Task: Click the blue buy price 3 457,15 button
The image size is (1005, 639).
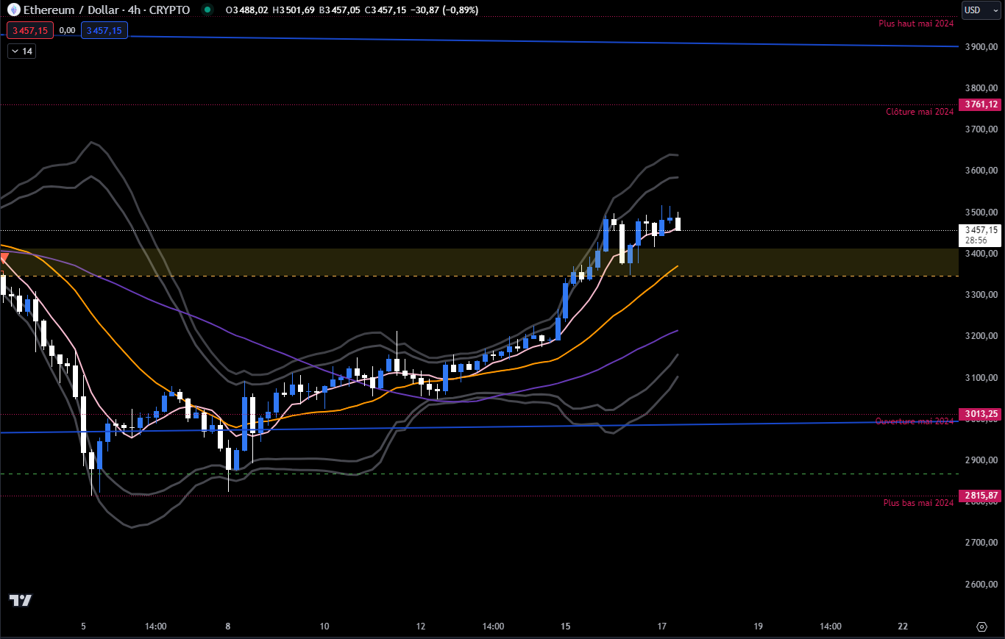Action: [104, 30]
